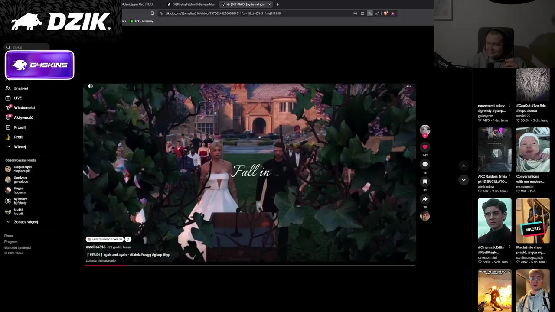Open mr.marquito author link
This screenshot has width=555, height=312.
pos(525,187)
